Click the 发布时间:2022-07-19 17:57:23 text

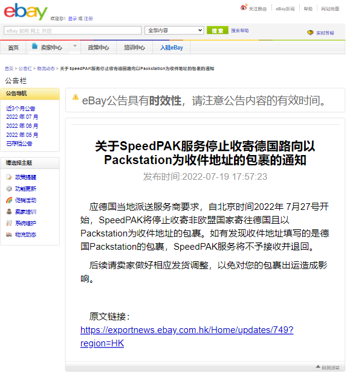click(205, 177)
